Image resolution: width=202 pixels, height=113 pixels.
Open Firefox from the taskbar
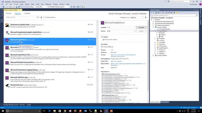75,111
